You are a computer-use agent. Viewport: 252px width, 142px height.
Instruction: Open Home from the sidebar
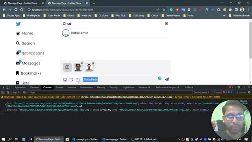coord(25,33)
